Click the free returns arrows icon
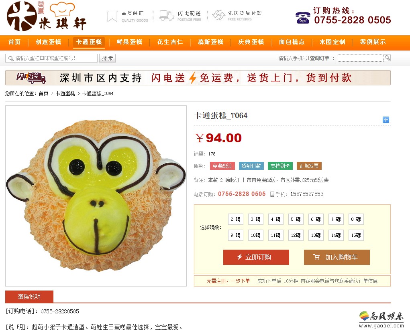The image size is (410, 335). click(x=218, y=15)
